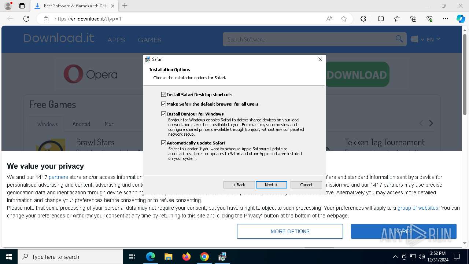The height and width of the screenshot is (264, 469).
Task: Click the green DOWNLOAD button
Action: [x=357, y=74]
